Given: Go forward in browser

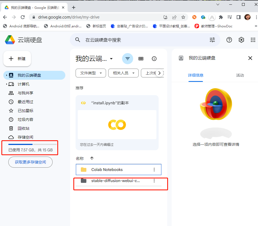Looking at the screenshot, I should [14, 17].
